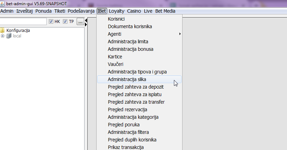Click the Konfiguracija folder icon
The image size is (287, 150).
(2, 30)
